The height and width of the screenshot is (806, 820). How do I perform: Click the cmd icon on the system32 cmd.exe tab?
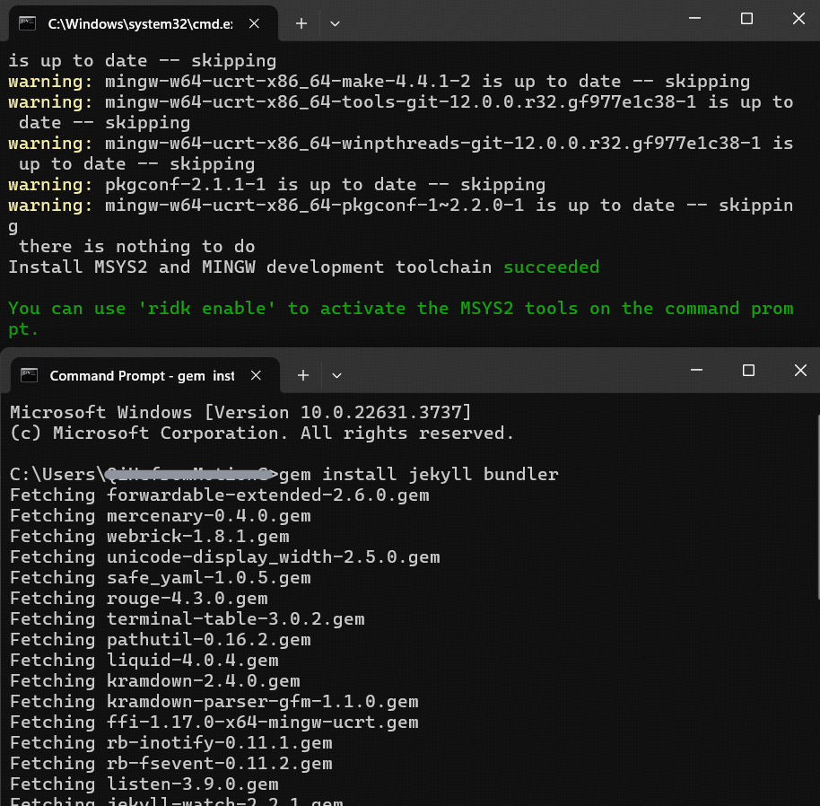29,23
